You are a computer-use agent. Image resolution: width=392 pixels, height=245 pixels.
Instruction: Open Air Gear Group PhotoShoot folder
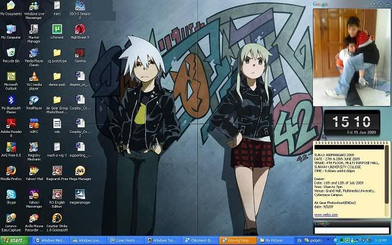(57, 105)
